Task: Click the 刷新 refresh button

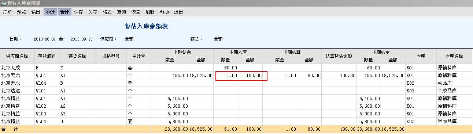Action: 150,12
